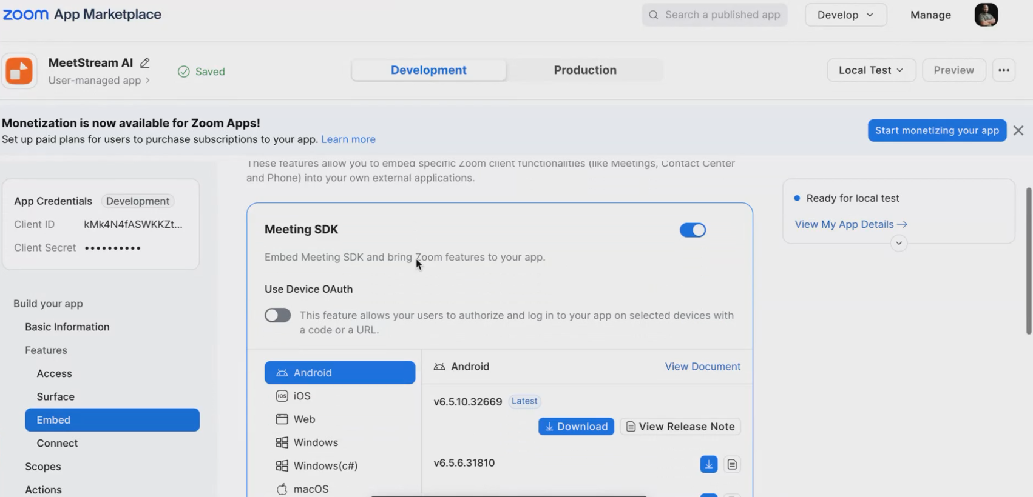This screenshot has width=1033, height=497.
Task: Open the user profile avatar
Action: pyautogui.click(x=986, y=15)
